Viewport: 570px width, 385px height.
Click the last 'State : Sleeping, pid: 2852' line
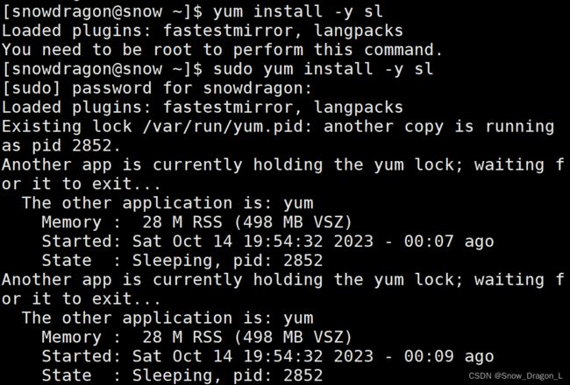click(x=182, y=375)
